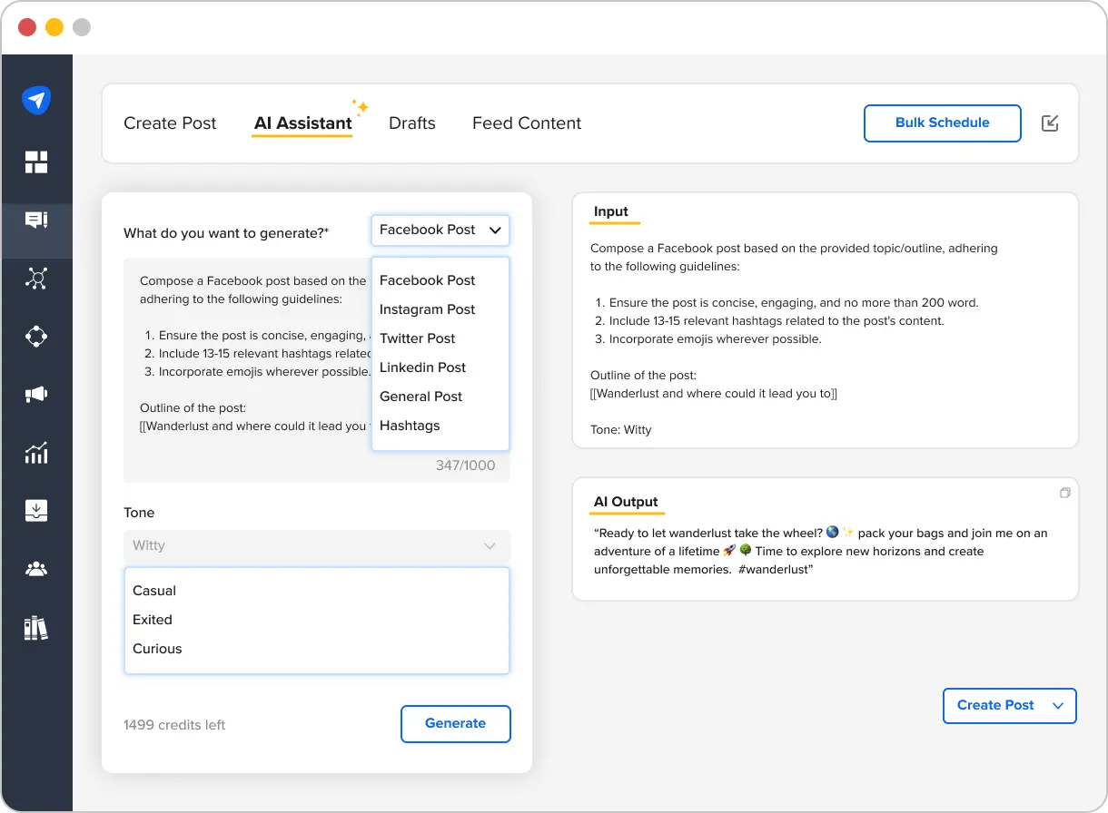Open the hub/integrations sidebar icon
Viewport: 1108px width, 813px height.
point(36,336)
